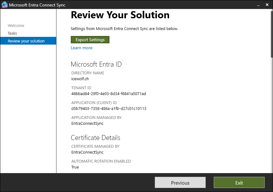Select the client ID value d5b79403-7358-486a-a1fb-d27c01c10113

[x=109, y=108]
